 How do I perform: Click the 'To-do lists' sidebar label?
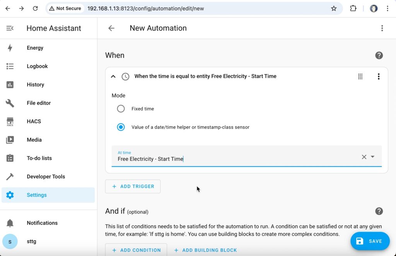tap(39, 158)
